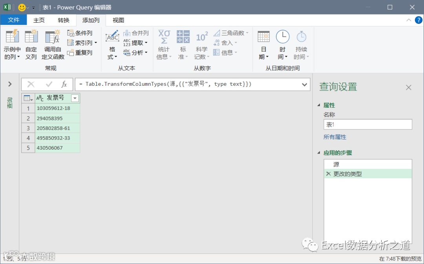Add an Index Column (索引列)
The image size is (424, 264).
[x=82, y=43]
